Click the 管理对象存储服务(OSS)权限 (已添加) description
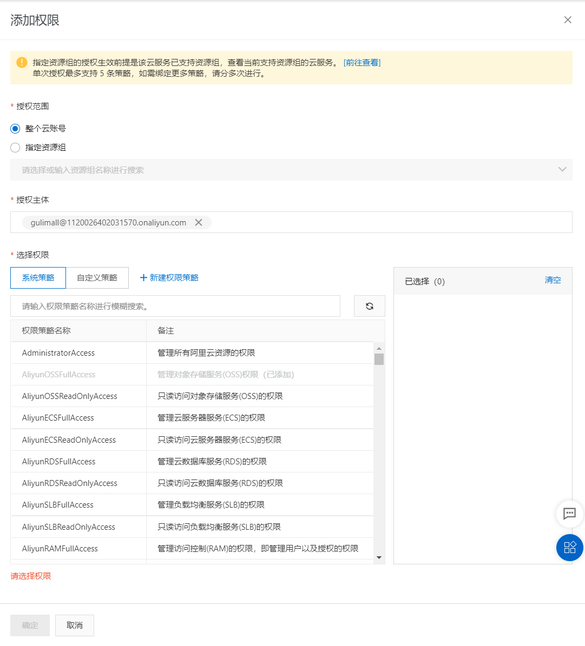 click(x=226, y=375)
